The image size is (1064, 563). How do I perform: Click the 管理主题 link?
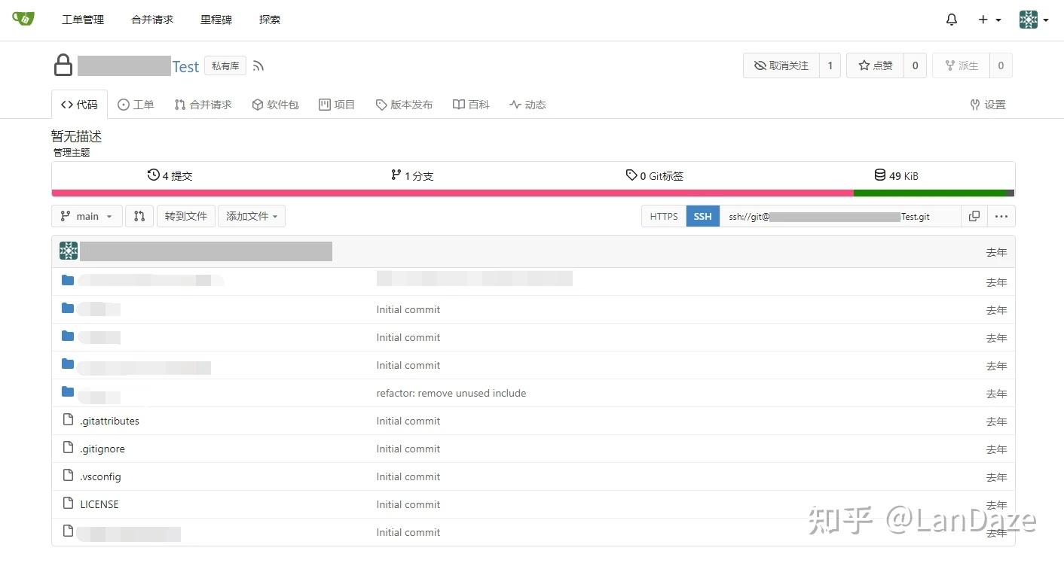pos(72,152)
